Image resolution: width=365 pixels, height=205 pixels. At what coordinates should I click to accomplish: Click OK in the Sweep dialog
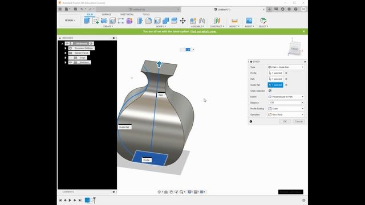point(285,121)
